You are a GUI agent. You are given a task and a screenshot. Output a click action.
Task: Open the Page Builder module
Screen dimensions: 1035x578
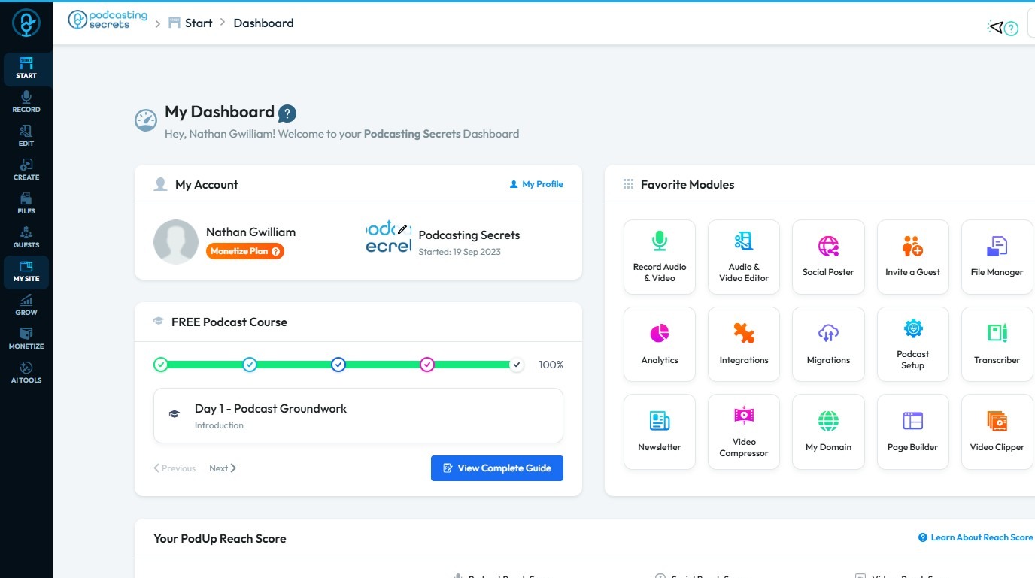(x=912, y=431)
